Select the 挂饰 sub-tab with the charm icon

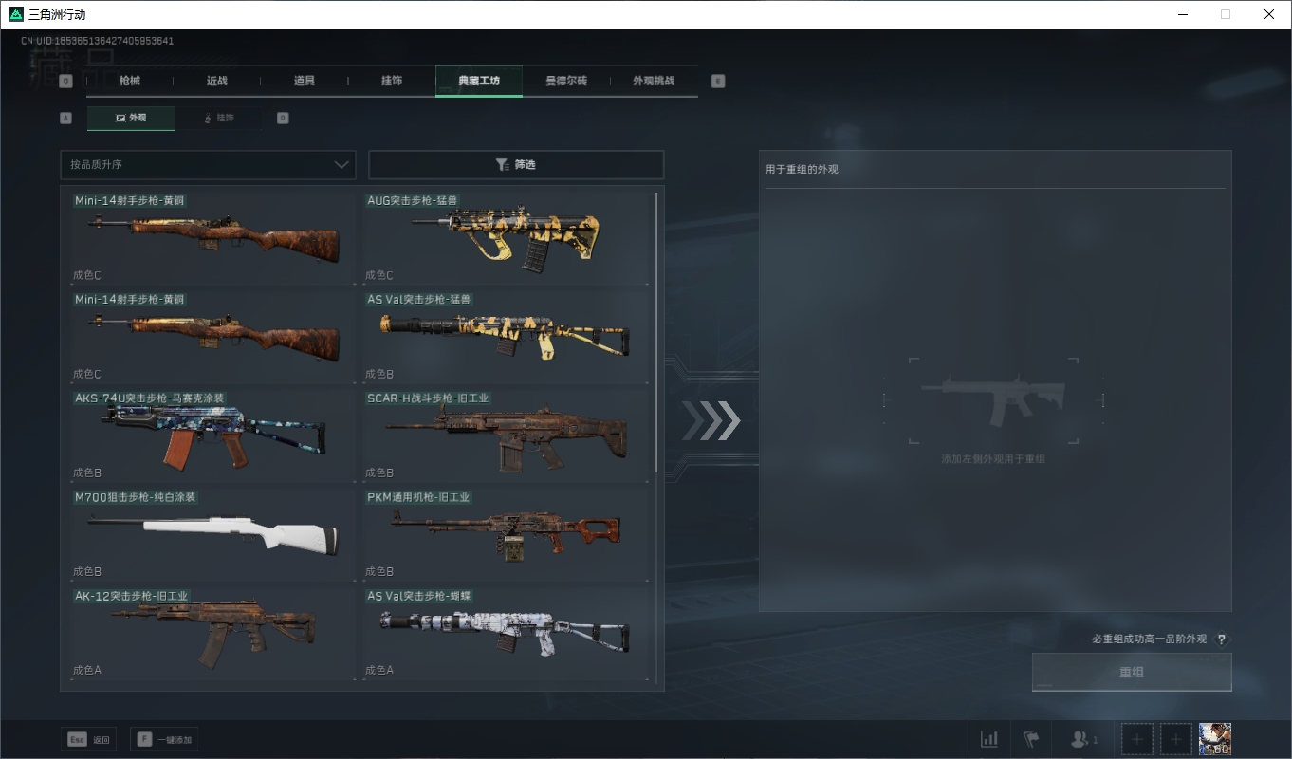219,119
